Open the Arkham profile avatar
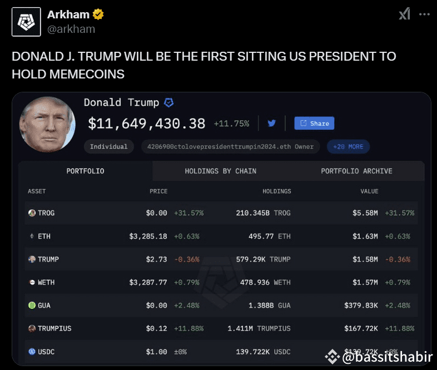This screenshot has height=370, width=437. 26,22
